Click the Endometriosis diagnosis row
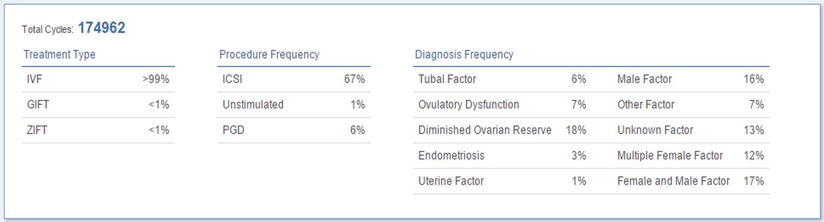 [502, 155]
